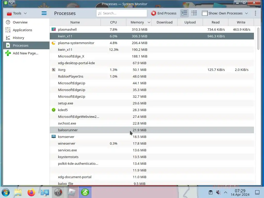
Task: Click the End Process button
Action: click(164, 13)
